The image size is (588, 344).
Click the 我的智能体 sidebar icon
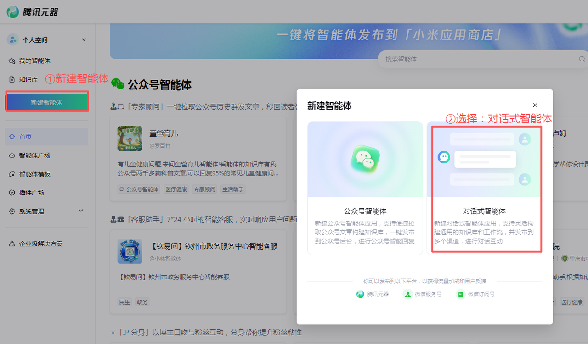tap(12, 61)
